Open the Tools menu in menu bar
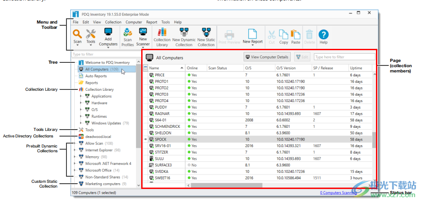Viewport: 421px width, 202px height. [165, 22]
